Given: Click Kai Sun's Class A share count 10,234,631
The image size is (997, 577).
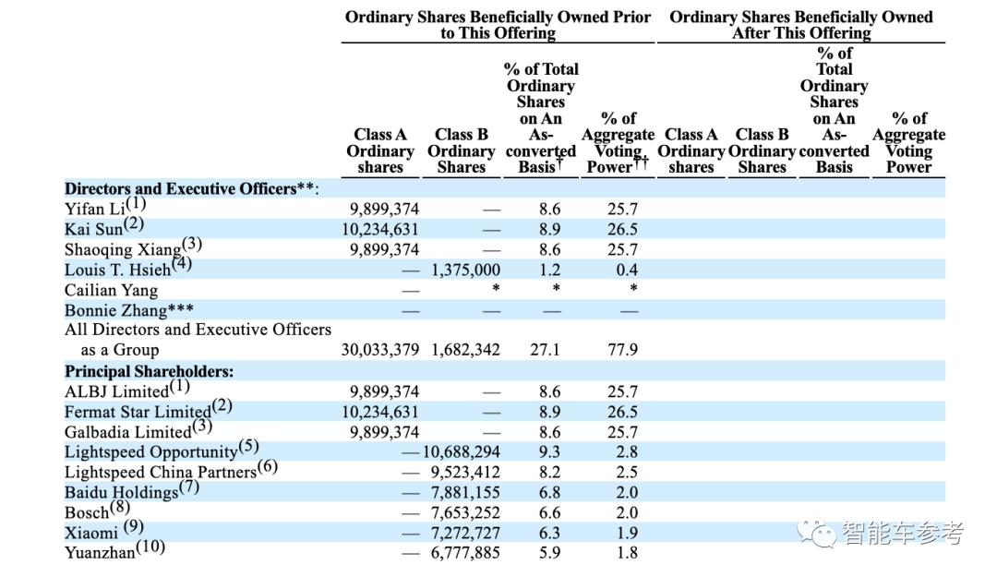Looking at the screenshot, I should (x=380, y=229).
